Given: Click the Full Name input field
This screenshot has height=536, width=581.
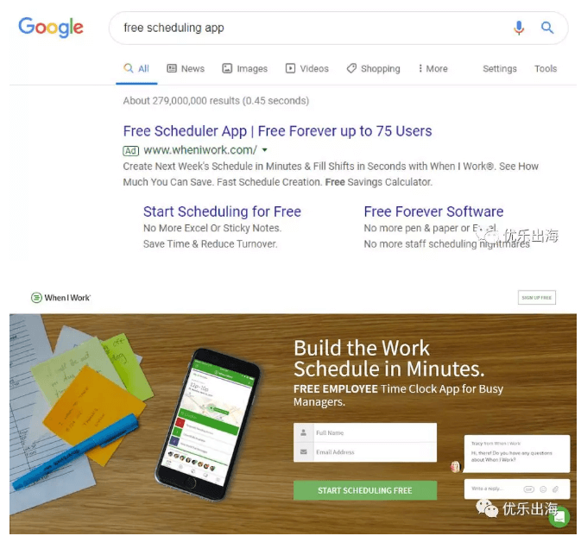Looking at the screenshot, I should 365,432.
